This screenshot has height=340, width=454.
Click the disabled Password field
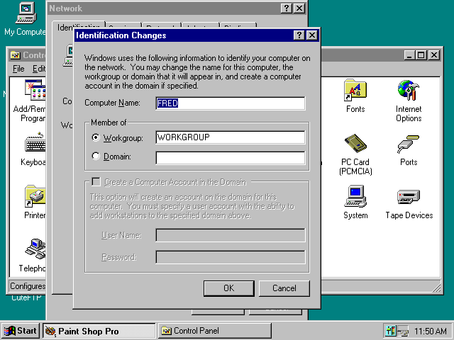coord(231,257)
